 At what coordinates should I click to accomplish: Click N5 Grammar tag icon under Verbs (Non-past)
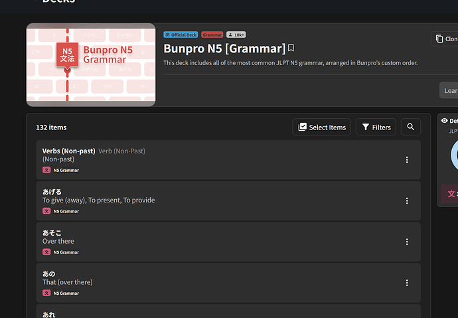tap(46, 170)
